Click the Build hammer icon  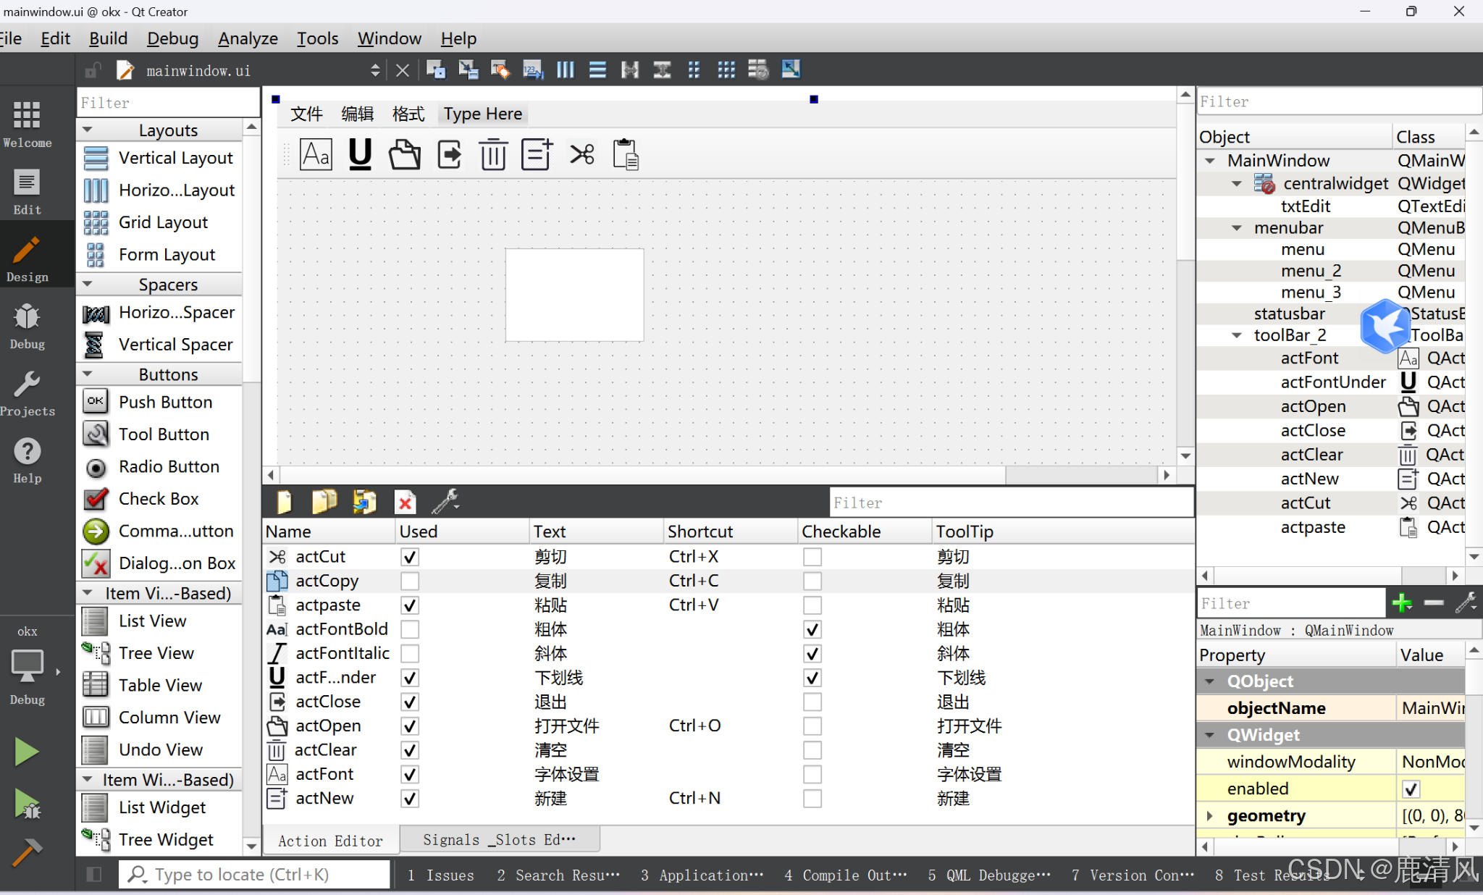pyautogui.click(x=27, y=852)
